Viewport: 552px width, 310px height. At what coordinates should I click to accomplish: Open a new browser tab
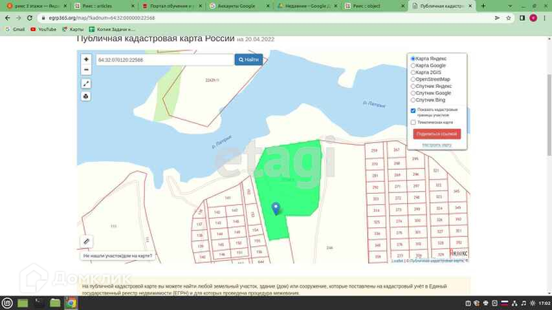(483, 6)
